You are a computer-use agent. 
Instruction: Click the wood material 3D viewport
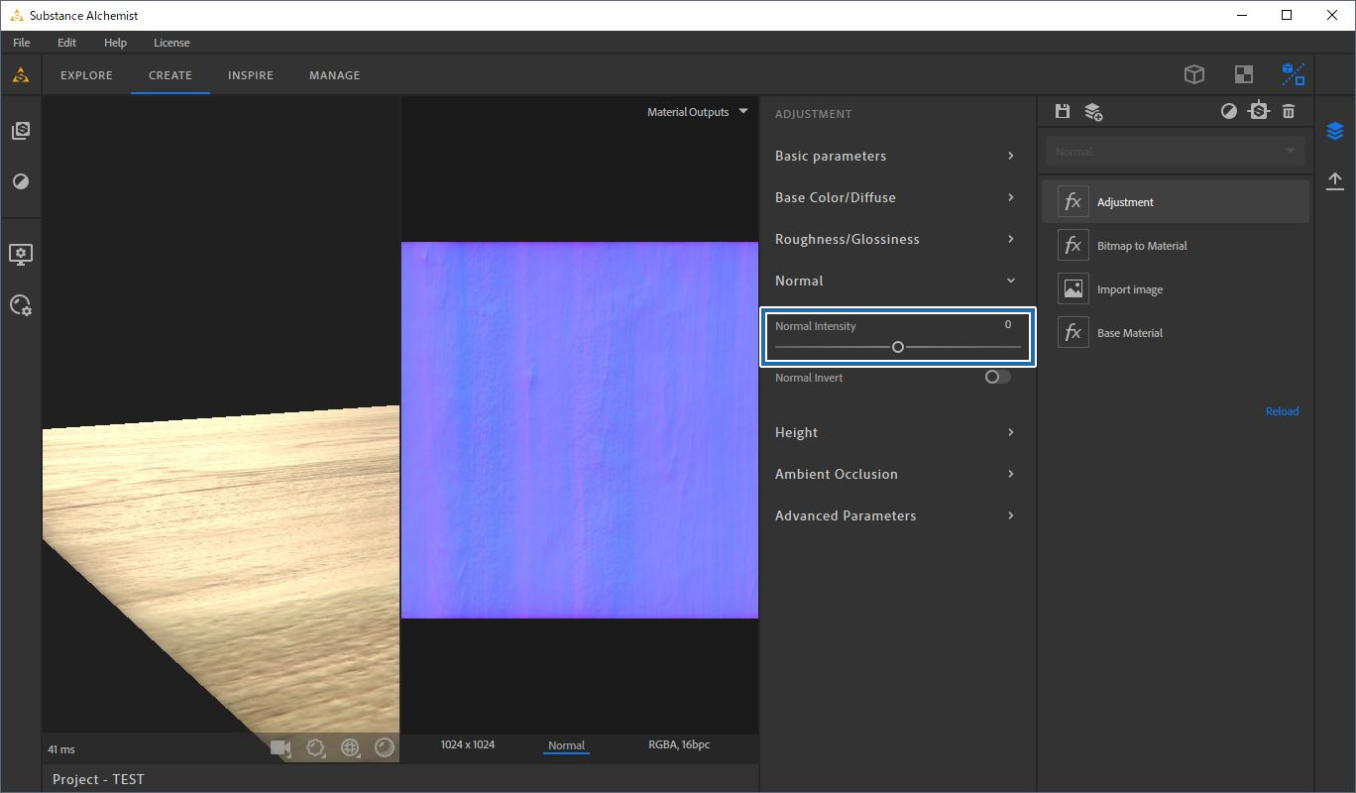pyautogui.click(x=221, y=429)
